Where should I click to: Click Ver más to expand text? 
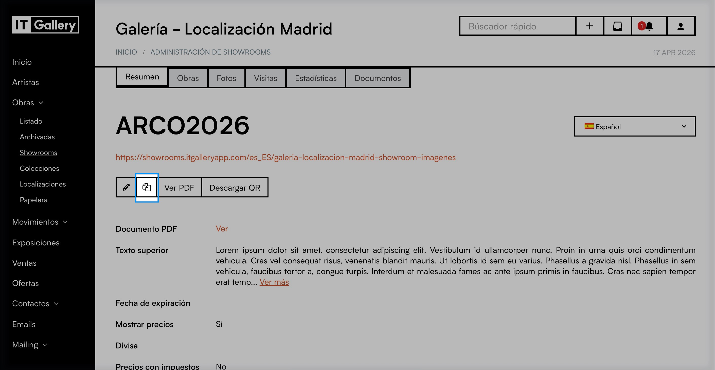click(274, 282)
